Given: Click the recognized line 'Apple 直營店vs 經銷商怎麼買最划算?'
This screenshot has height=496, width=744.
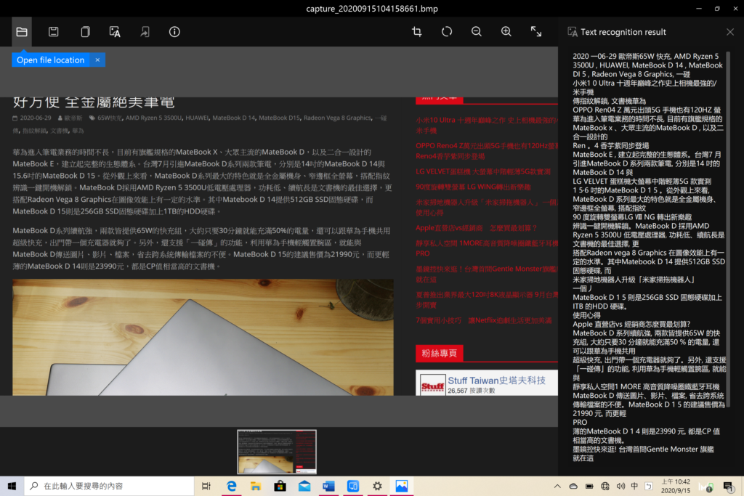Looking at the screenshot, I should [631, 325].
